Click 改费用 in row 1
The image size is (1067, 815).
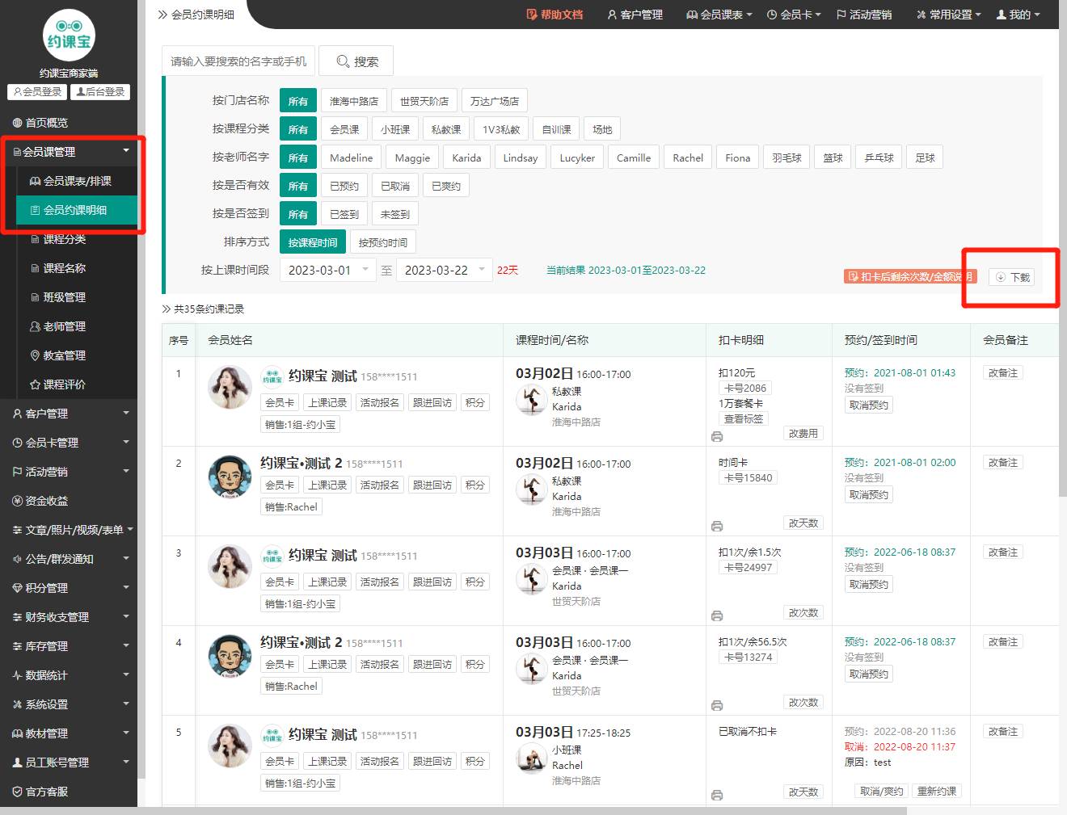803,434
